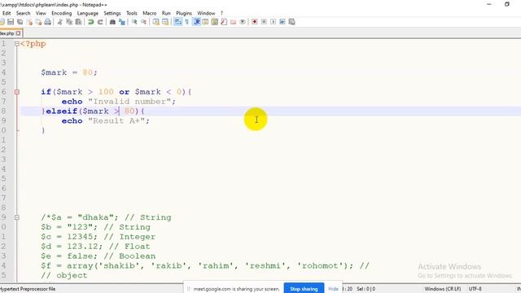
Task: Click the $e = false; // Boolean line
Action: [98, 256]
